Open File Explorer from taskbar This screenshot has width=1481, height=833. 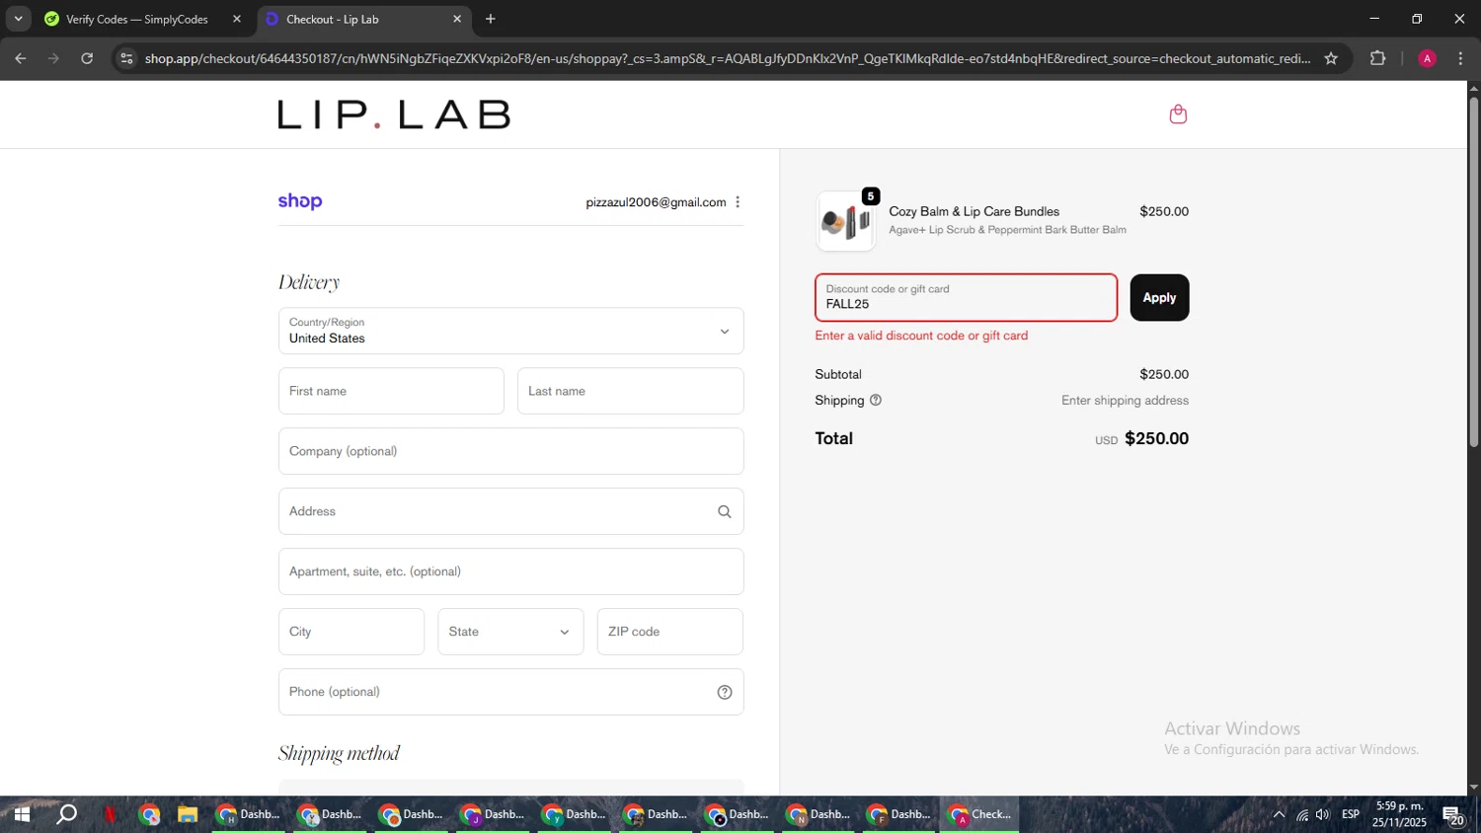pyautogui.click(x=188, y=814)
